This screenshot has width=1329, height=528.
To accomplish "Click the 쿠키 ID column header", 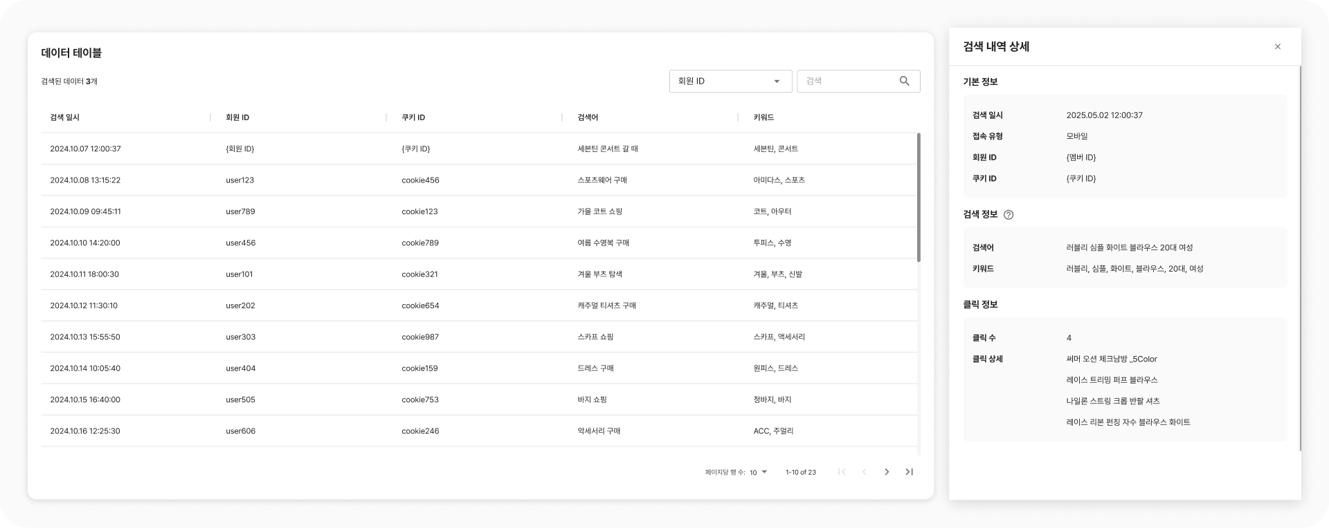I will (413, 117).
